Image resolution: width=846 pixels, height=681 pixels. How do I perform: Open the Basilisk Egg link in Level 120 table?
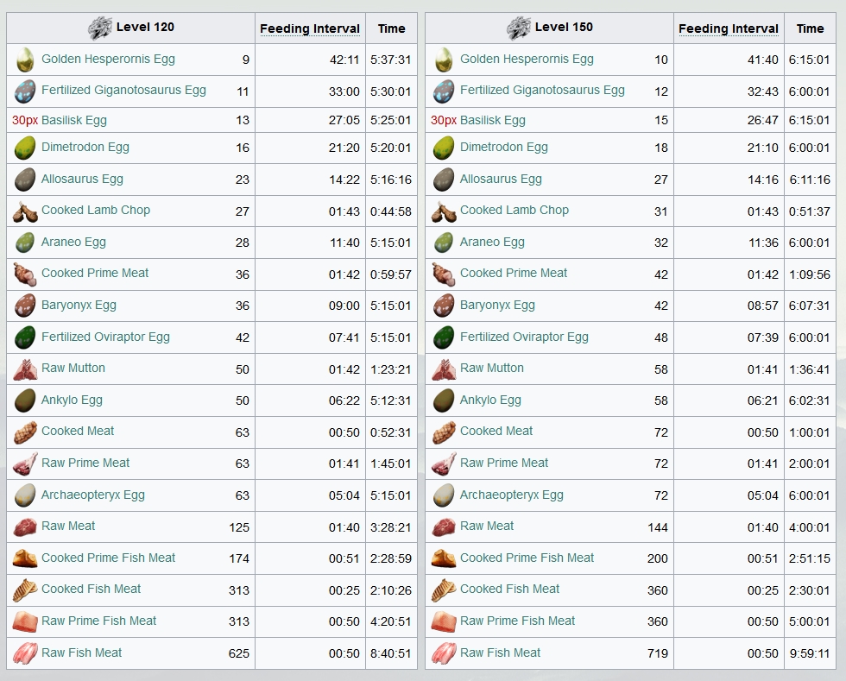pos(74,120)
